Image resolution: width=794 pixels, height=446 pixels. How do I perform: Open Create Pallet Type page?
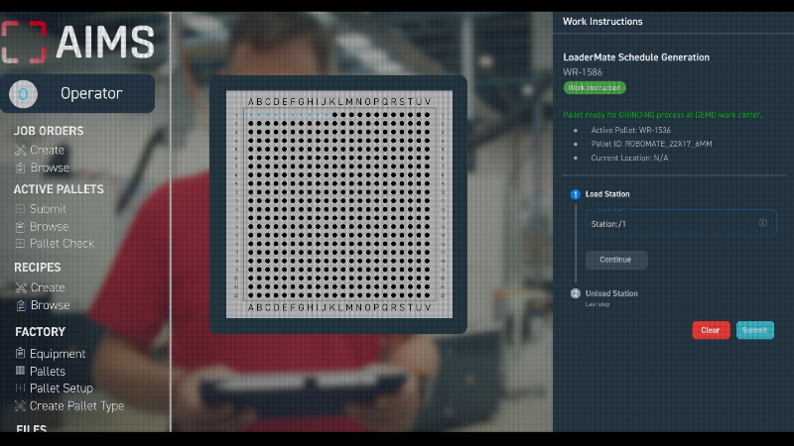76,406
